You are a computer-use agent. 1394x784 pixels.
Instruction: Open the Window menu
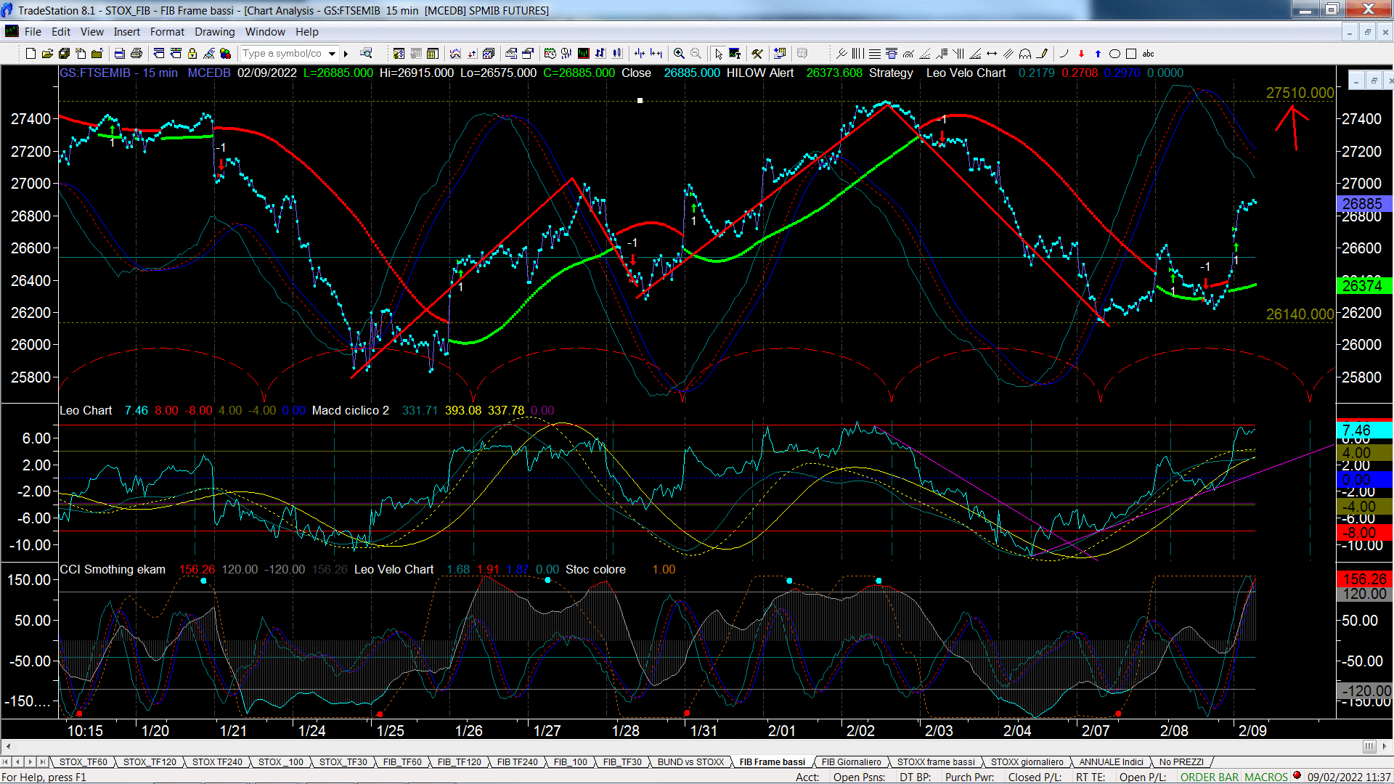coord(265,32)
